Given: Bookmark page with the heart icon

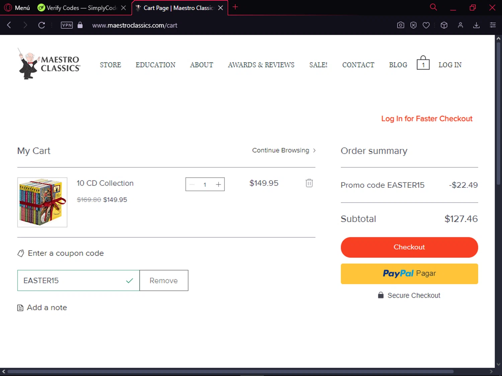Looking at the screenshot, I should click(x=426, y=25).
